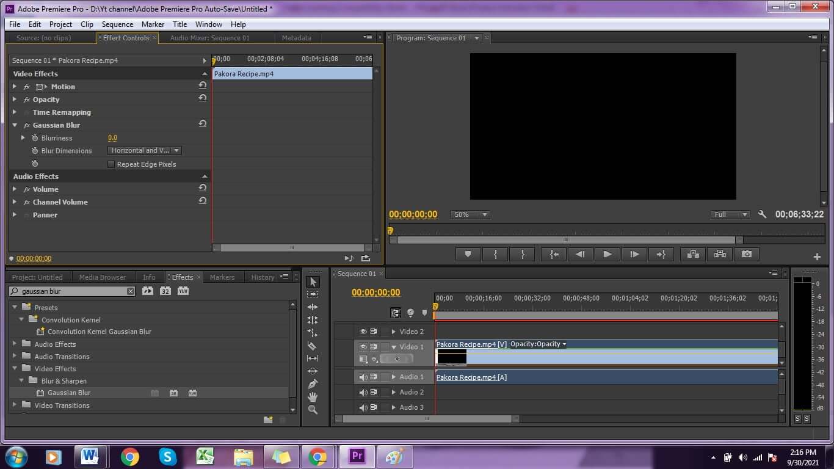
Task: Mute Audio 2 track speaker
Action: (363, 392)
